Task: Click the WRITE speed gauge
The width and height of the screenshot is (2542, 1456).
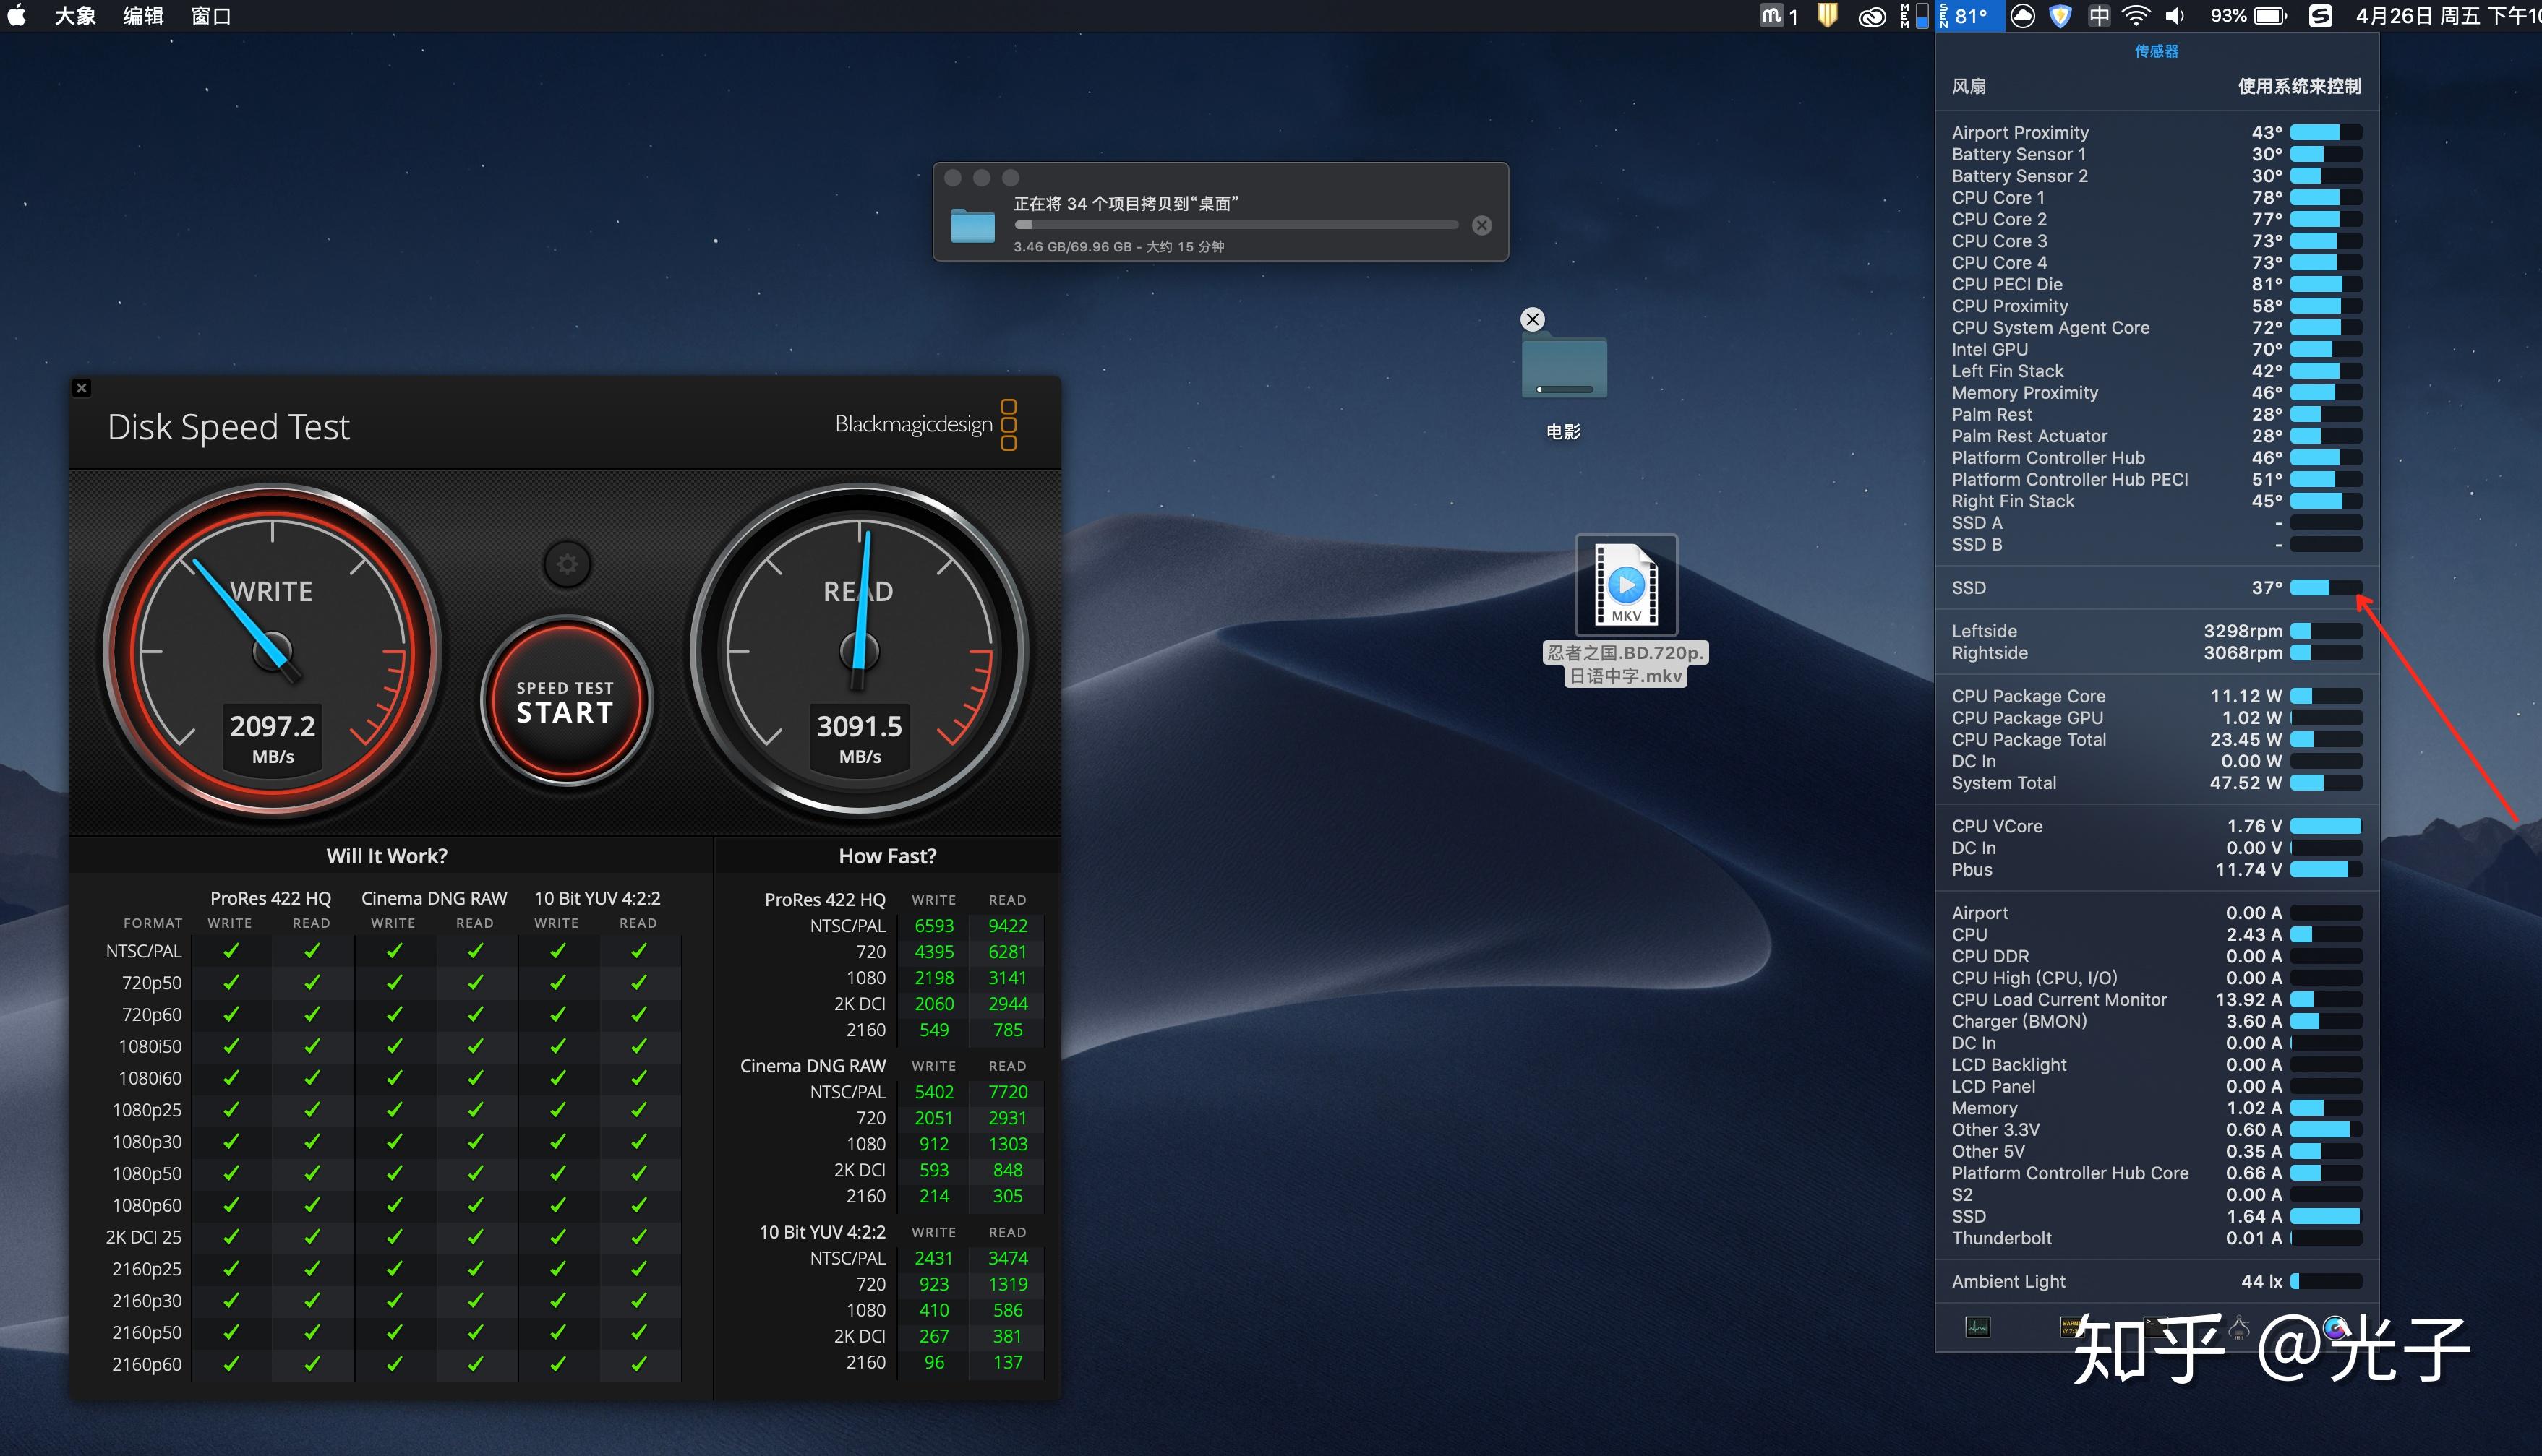Action: coord(272,651)
